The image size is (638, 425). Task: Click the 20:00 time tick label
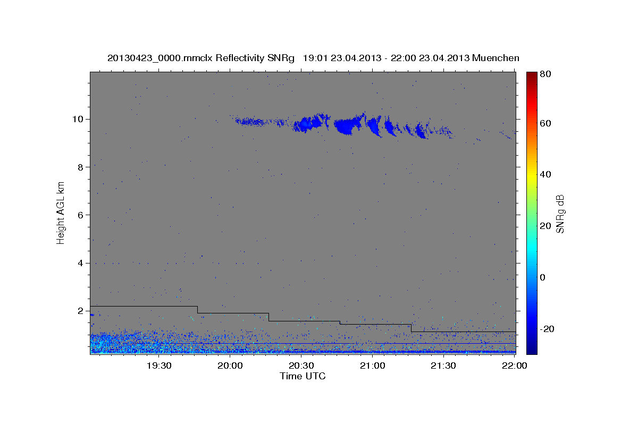[230, 365]
